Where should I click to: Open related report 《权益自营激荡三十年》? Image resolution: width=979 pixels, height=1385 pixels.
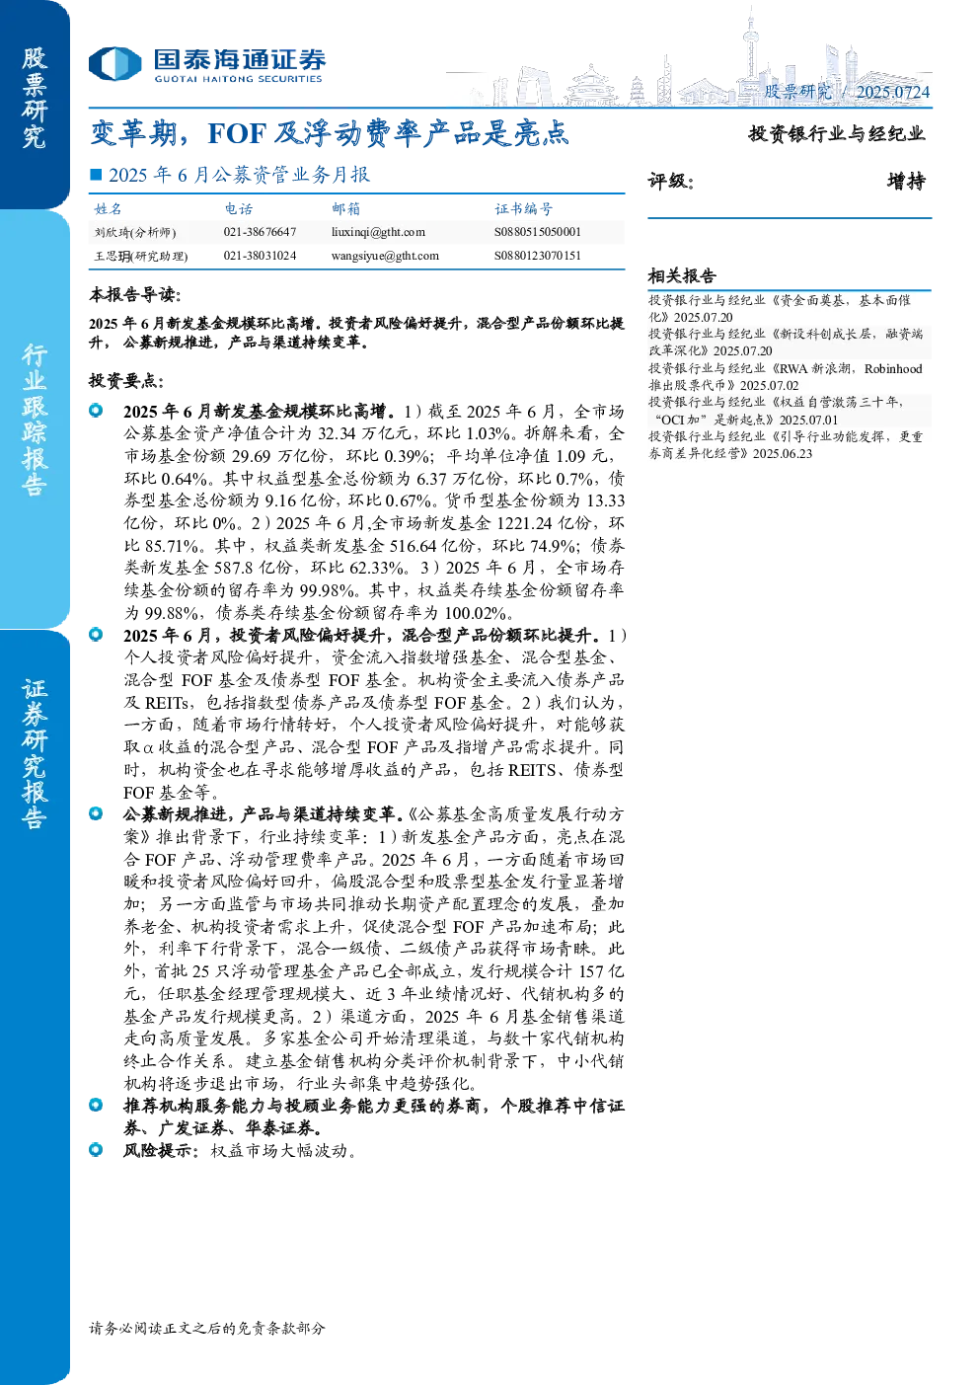pos(777,411)
